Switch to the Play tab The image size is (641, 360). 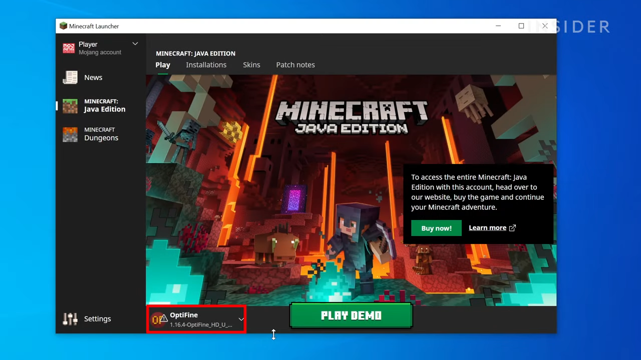(x=163, y=64)
